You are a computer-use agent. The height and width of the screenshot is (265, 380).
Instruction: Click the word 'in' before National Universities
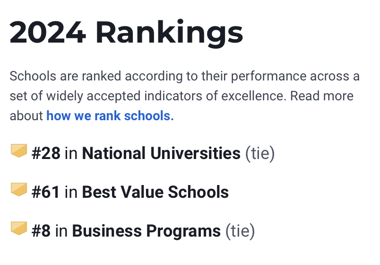(x=71, y=153)
